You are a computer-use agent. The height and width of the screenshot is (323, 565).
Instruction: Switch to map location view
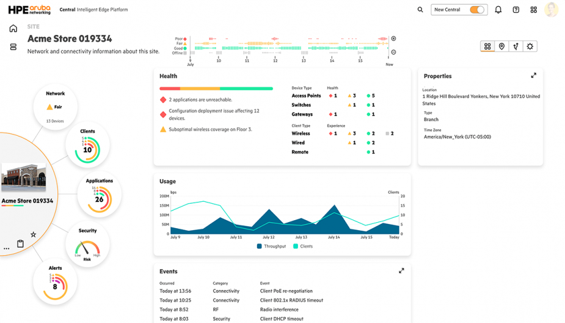pos(501,46)
